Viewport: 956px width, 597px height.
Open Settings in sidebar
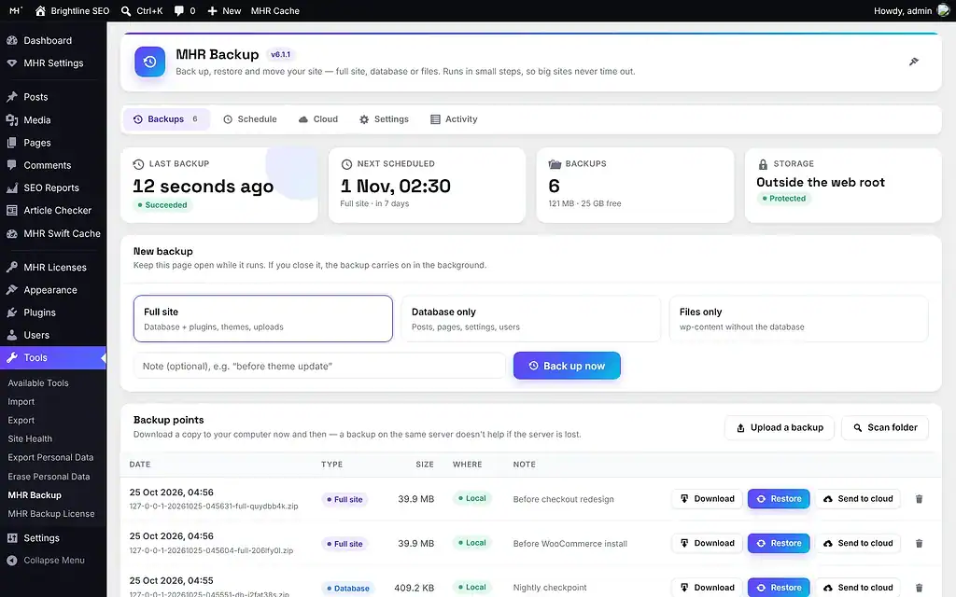click(53, 538)
